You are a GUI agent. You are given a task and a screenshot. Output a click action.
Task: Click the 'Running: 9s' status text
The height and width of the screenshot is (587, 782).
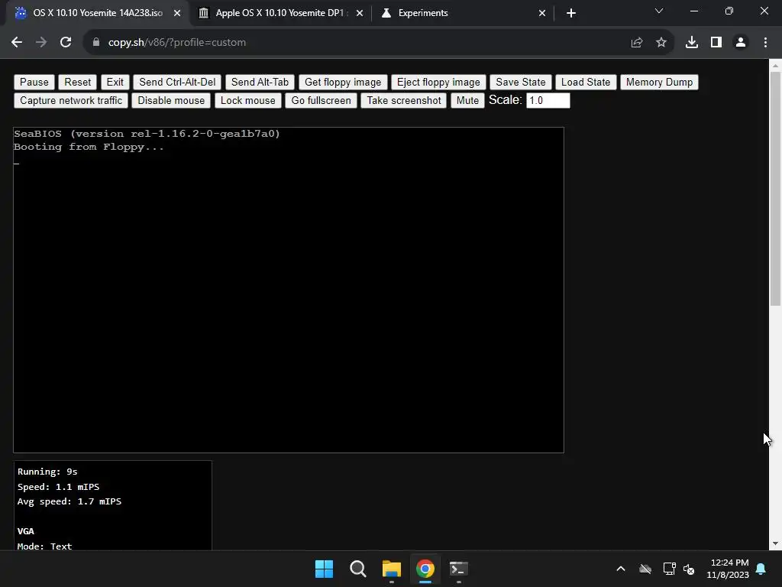tap(47, 472)
